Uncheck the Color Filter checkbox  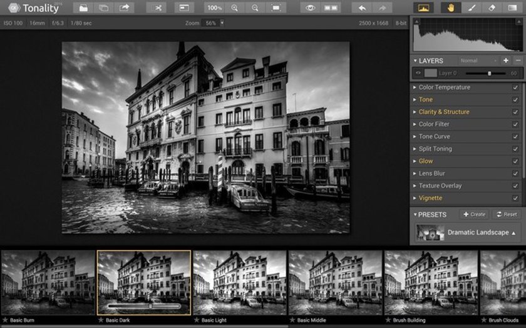tap(515, 124)
